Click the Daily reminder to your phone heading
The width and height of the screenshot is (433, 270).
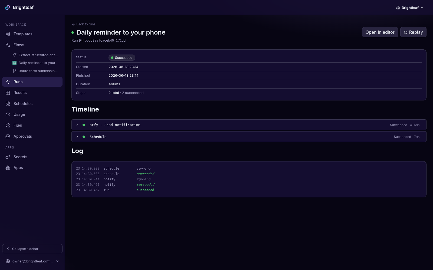pyautogui.click(x=121, y=32)
